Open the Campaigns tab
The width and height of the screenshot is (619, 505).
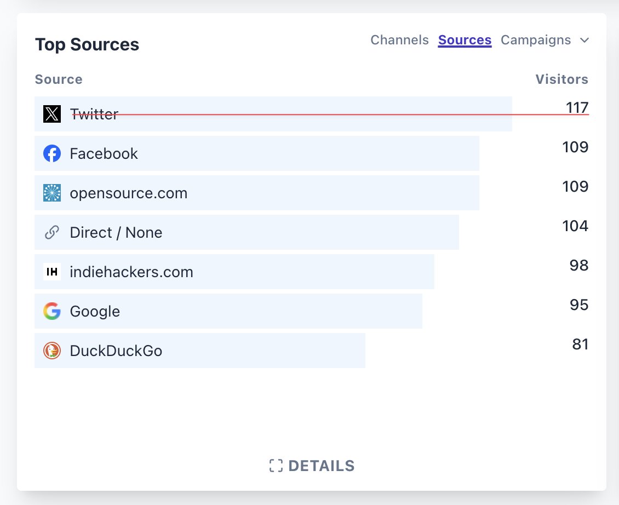[x=536, y=40]
